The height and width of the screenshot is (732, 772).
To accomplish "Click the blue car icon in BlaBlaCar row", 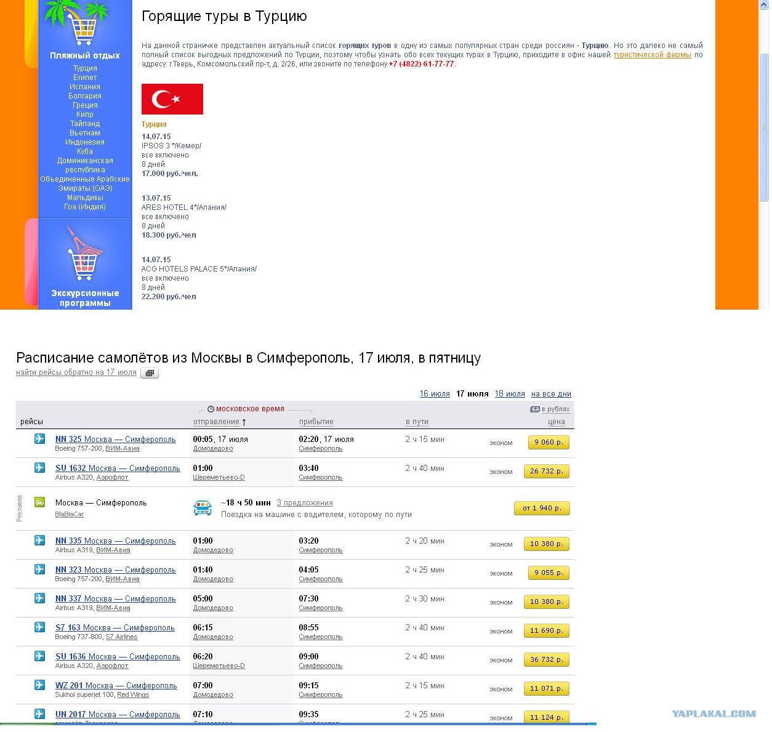I will point(203,507).
